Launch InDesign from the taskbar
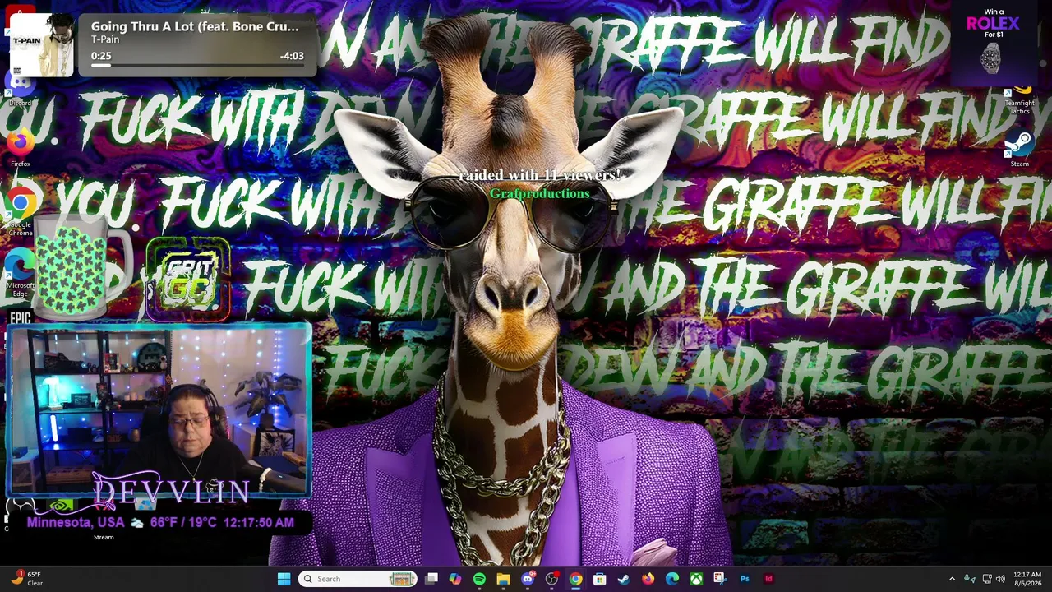The height and width of the screenshot is (592, 1052). pos(768,579)
